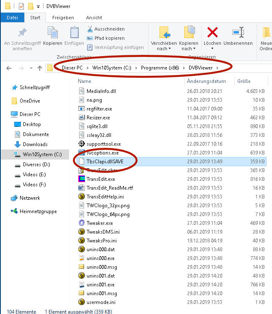Click DVBViewer breadcrumb in address bar
The height and width of the screenshot is (314, 272).
pos(200,68)
